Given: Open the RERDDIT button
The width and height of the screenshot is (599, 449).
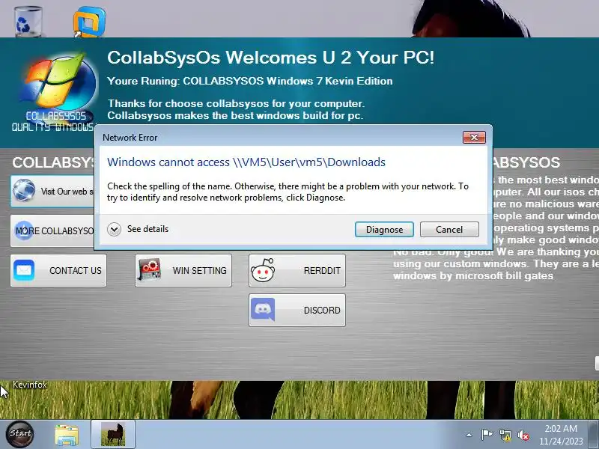Looking at the screenshot, I should point(297,270).
